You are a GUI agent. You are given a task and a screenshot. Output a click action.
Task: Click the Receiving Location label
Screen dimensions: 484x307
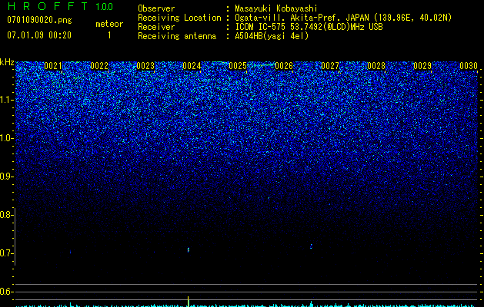pyautogui.click(x=179, y=18)
